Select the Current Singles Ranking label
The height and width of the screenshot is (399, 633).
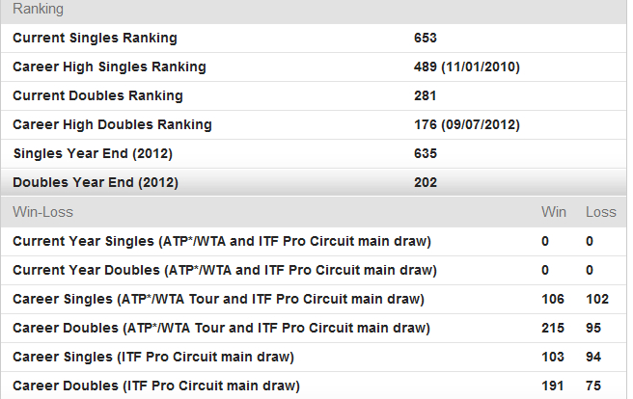[x=95, y=39]
